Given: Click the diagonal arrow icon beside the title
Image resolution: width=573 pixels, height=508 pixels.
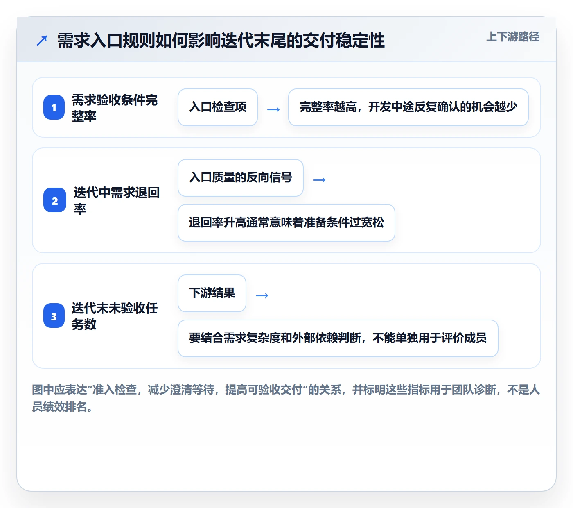Looking at the screenshot, I should (x=42, y=41).
